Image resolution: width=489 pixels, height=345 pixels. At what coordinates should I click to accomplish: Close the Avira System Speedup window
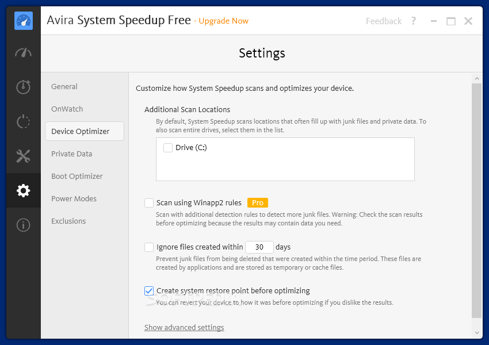pos(468,21)
